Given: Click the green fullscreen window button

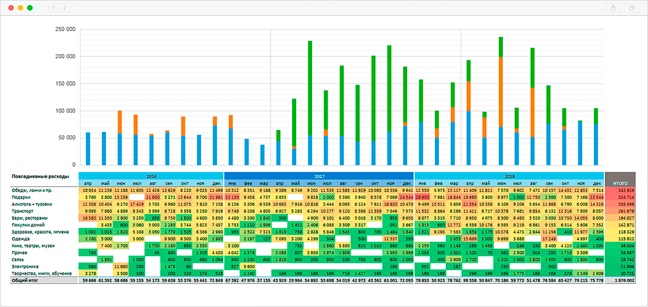Looking at the screenshot, I should click(x=30, y=8).
